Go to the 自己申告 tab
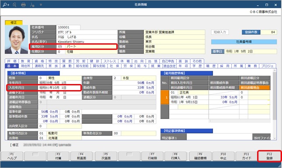Viewport: 282px width, 168px height. 168,61
